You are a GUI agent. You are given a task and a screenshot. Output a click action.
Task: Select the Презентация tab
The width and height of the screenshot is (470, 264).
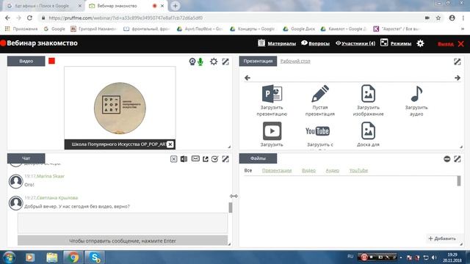tap(258, 61)
